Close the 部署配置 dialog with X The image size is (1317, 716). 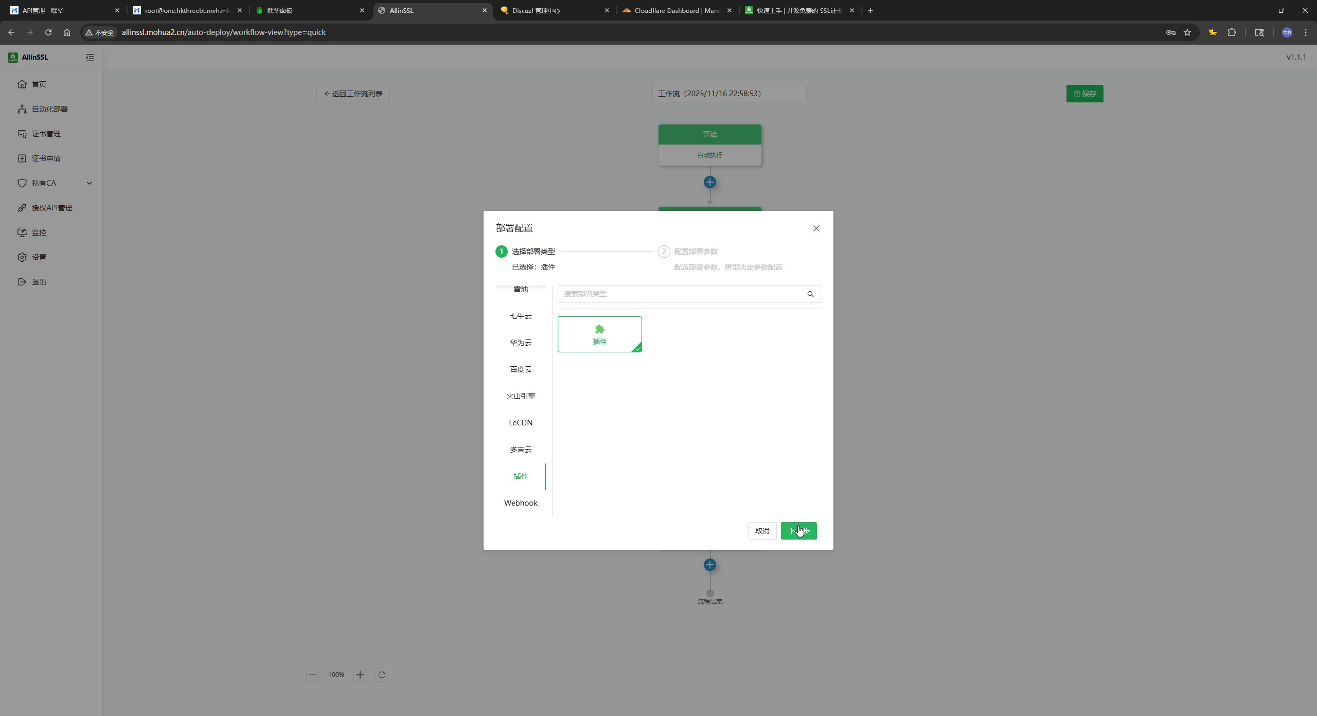[x=816, y=228]
